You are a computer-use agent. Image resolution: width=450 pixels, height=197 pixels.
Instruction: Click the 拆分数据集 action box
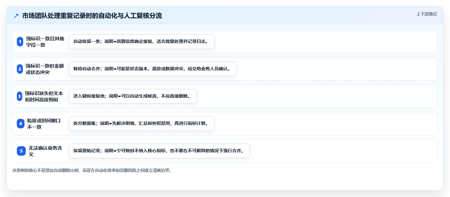tap(142, 124)
